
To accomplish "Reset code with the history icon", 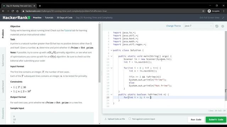I will click(217, 26).
